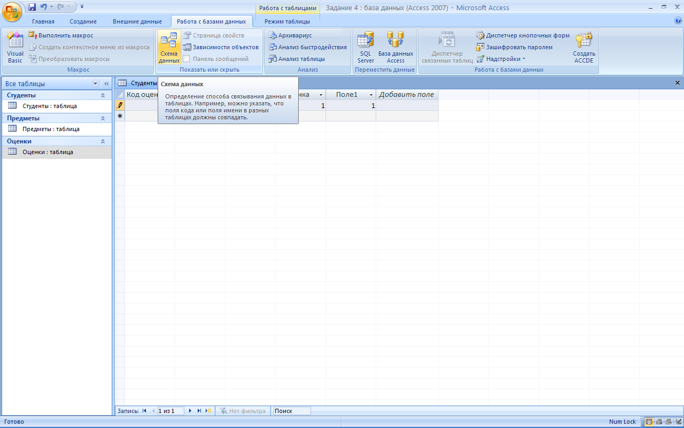Click Выполнить макрос in the Макрос group
Viewport: 684px width, 428px height.
pyautogui.click(x=61, y=35)
